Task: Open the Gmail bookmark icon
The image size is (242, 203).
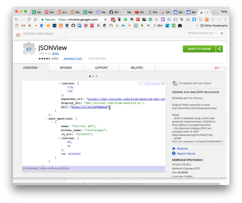Action: click(x=23, y=26)
